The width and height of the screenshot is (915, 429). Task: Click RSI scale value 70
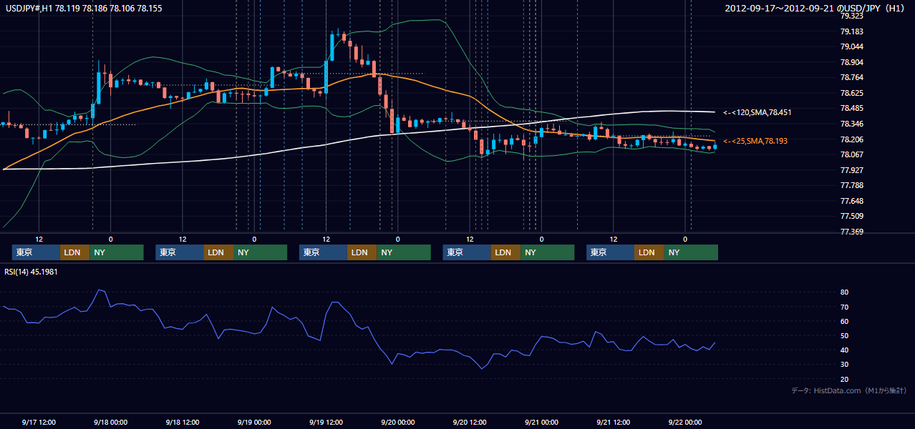click(x=844, y=307)
